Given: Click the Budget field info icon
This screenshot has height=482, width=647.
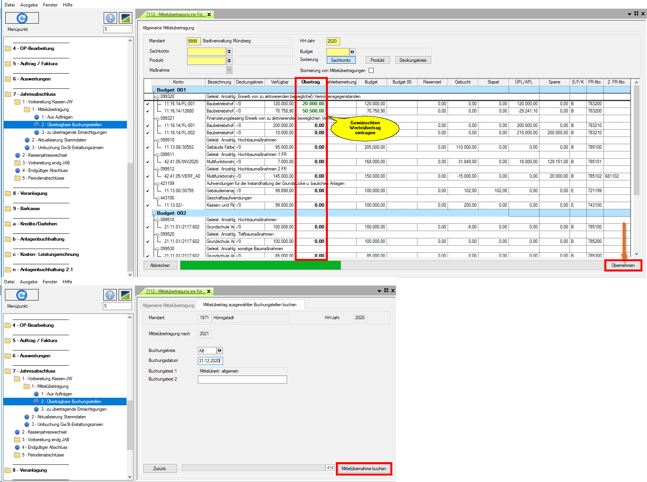Looking at the screenshot, I should pyautogui.click(x=352, y=52).
